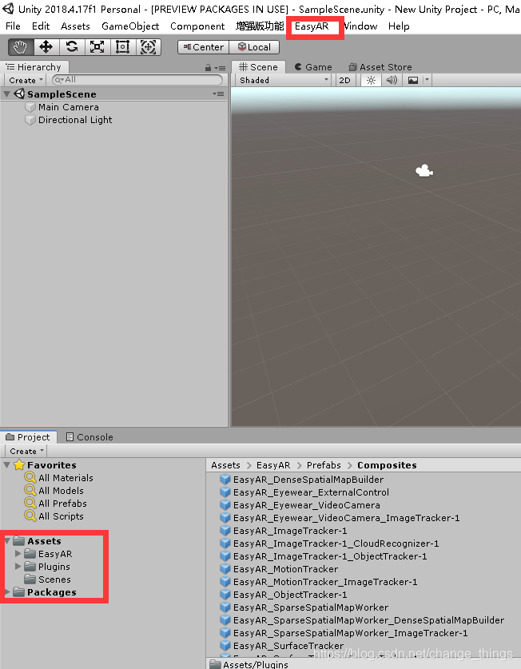Select All Materials saved search

(59, 478)
